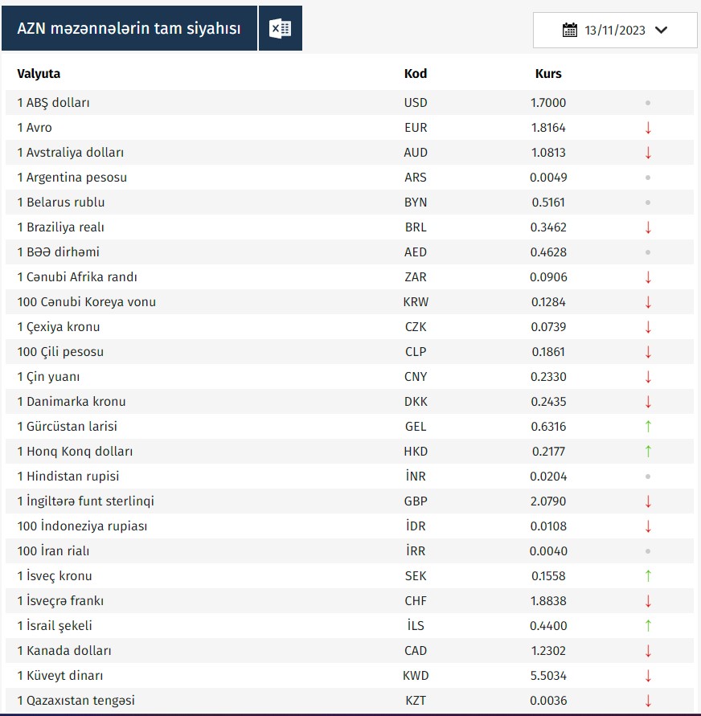
Task: Click the Kod column header
Action: pyautogui.click(x=416, y=74)
